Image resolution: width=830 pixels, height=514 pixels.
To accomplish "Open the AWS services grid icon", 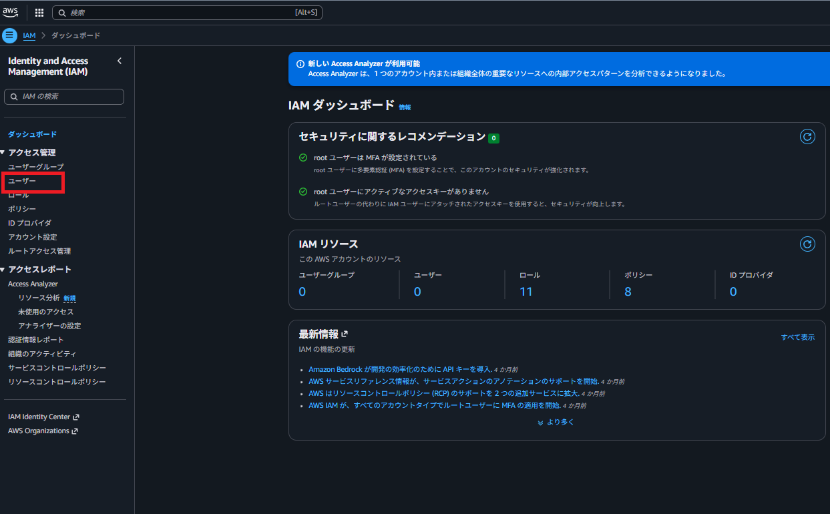I will [x=39, y=12].
